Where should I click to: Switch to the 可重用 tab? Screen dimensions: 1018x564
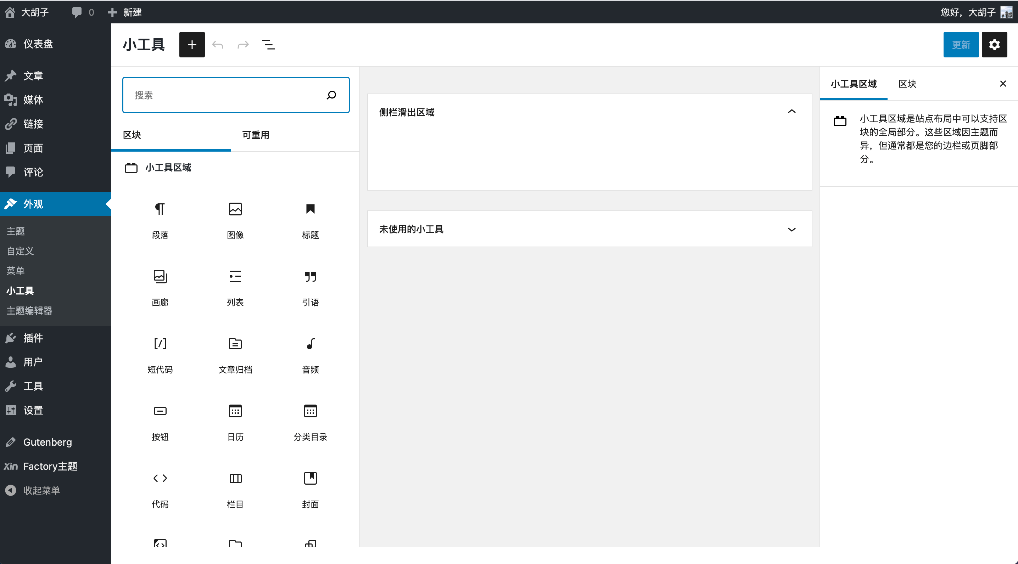255,135
